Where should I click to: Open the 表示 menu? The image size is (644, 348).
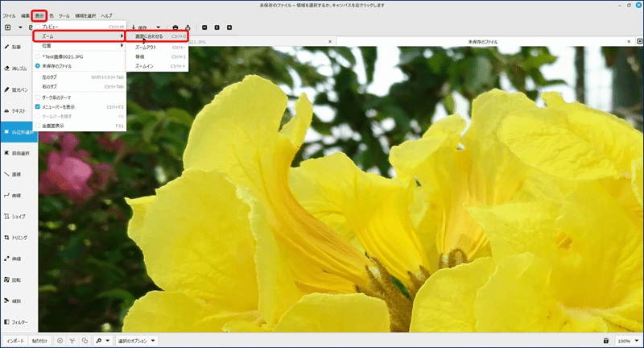click(x=39, y=15)
